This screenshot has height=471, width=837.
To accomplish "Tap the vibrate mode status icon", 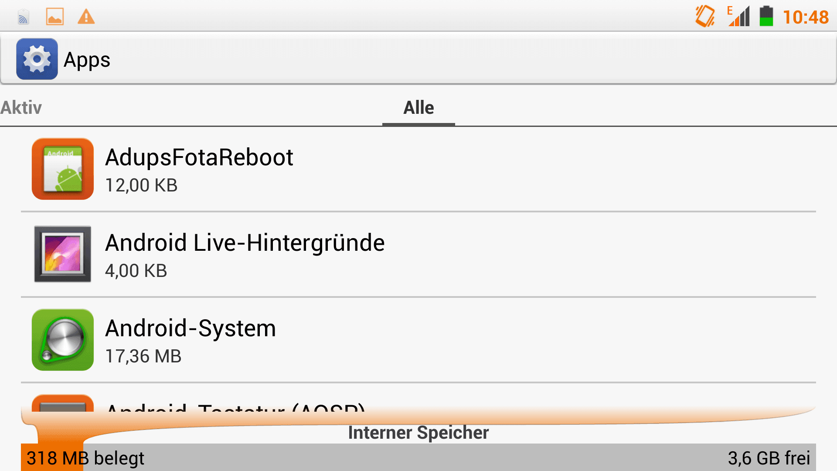I will coord(705,17).
